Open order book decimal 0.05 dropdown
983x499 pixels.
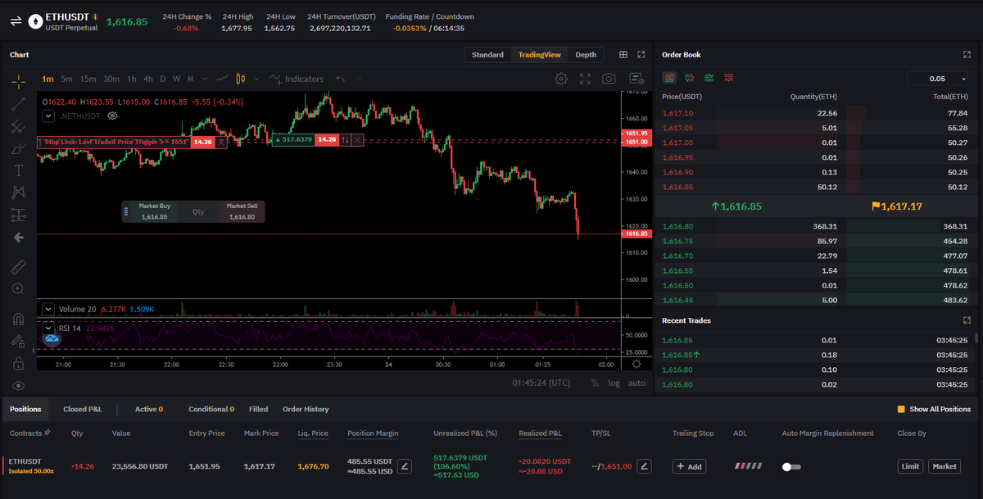point(938,79)
